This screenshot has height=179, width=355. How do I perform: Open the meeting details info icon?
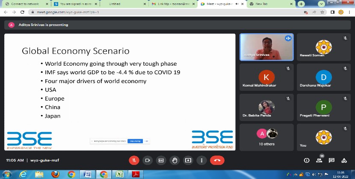(x=306, y=160)
